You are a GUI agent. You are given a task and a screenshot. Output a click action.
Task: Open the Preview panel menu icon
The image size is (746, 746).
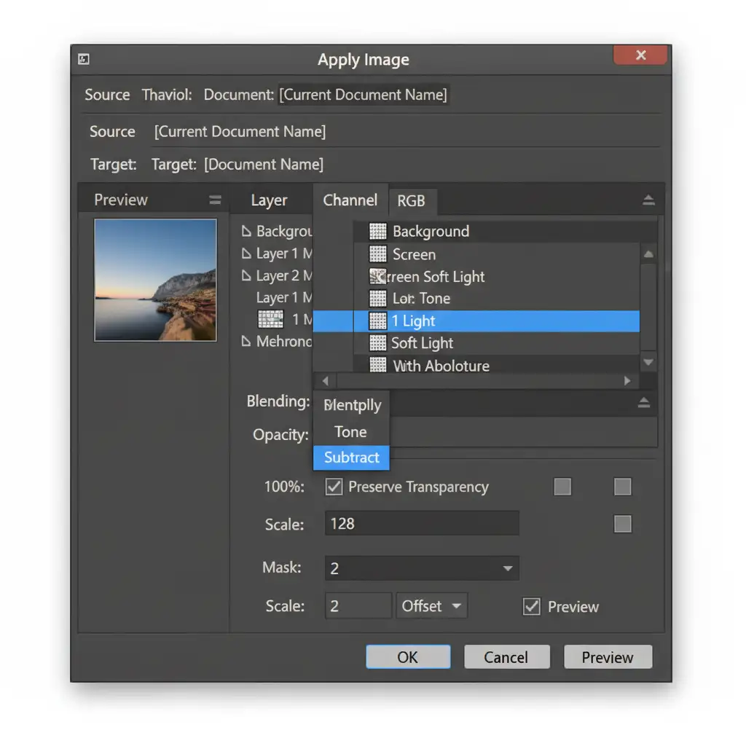pyautogui.click(x=214, y=200)
